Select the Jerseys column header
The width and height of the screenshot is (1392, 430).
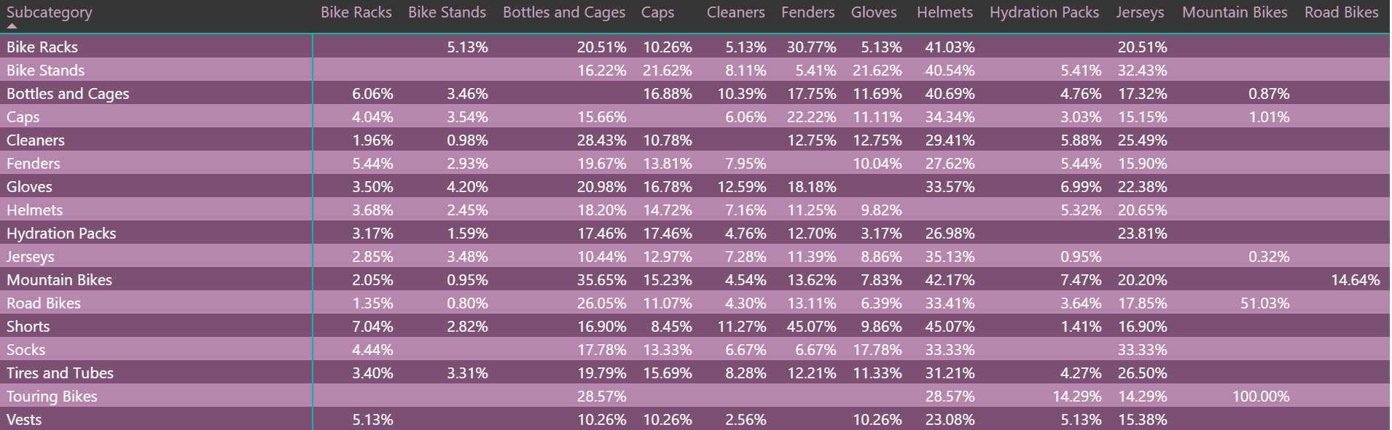tap(1140, 12)
